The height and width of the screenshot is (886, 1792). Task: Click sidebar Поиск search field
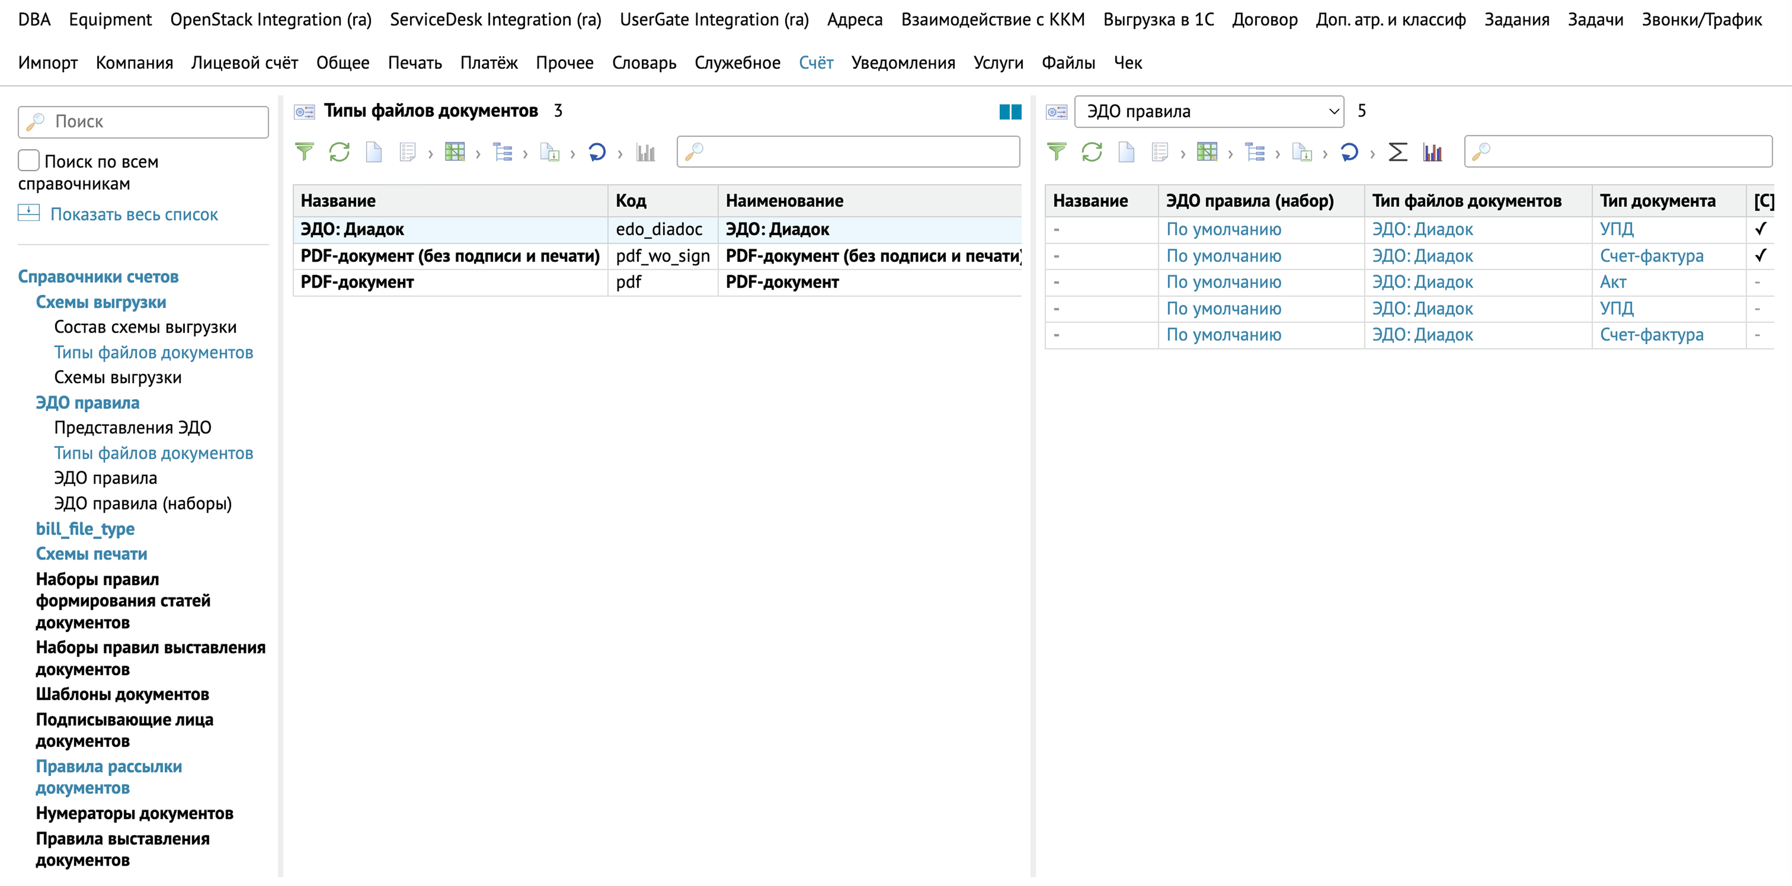143,122
